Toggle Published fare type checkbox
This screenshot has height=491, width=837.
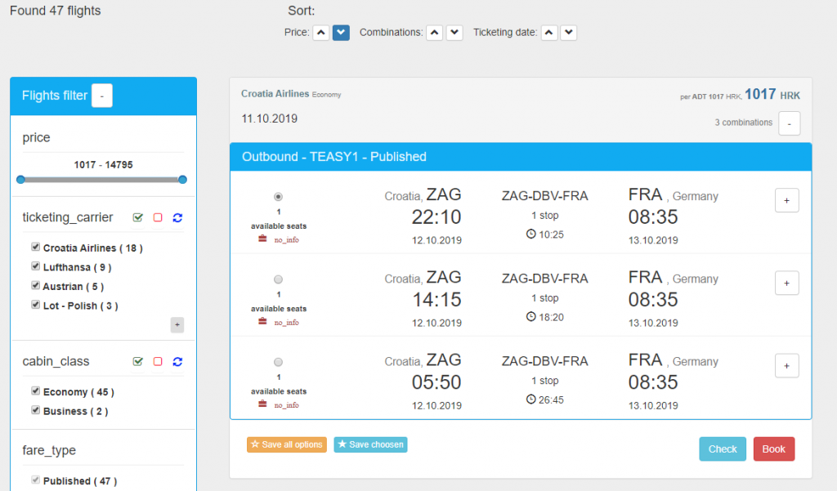tap(36, 480)
